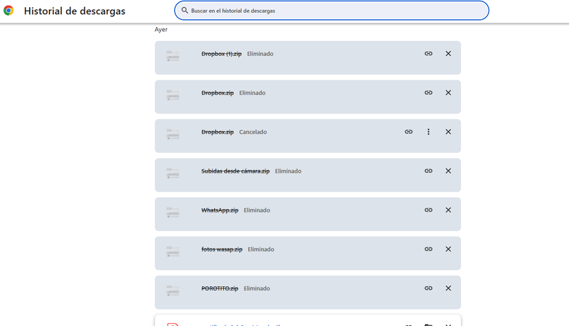
Task: Click the file icon beside WhatsApp.zip
Action: [173, 212]
